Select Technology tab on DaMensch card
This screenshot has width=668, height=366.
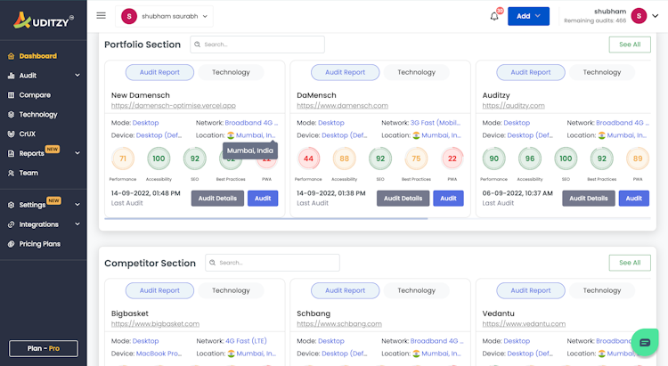click(x=416, y=72)
